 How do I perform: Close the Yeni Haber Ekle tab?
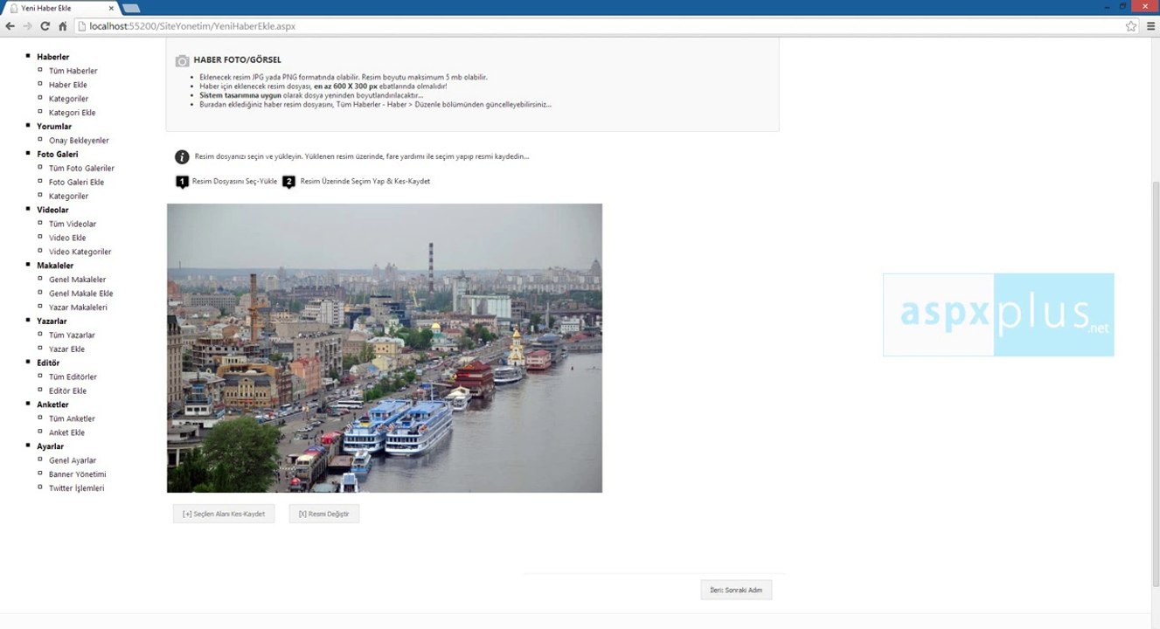click(x=111, y=8)
